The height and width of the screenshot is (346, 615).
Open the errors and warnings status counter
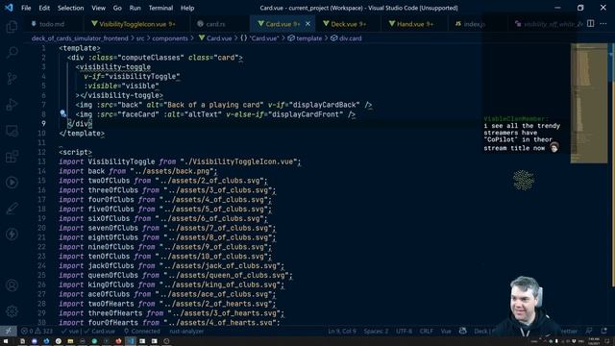(x=37, y=331)
